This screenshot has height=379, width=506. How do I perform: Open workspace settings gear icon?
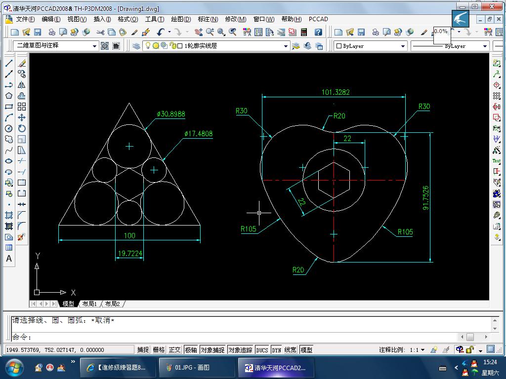click(105, 46)
